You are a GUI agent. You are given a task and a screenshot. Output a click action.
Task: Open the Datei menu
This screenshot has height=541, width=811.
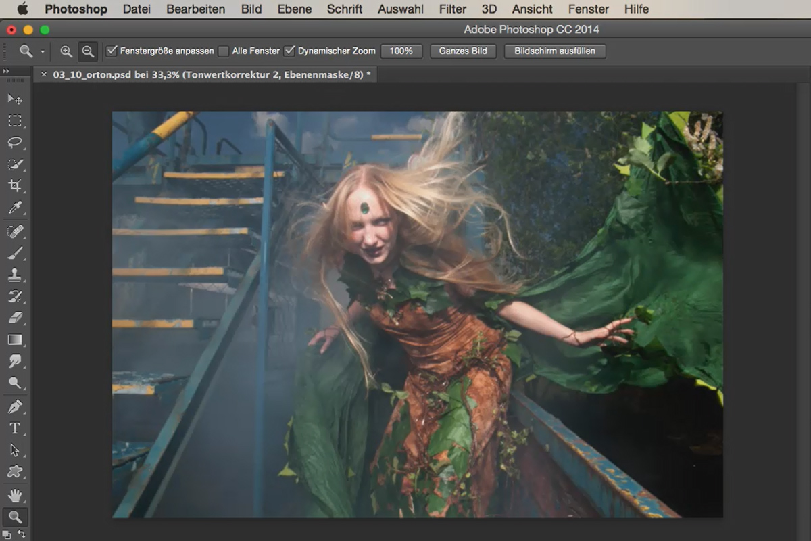point(137,9)
